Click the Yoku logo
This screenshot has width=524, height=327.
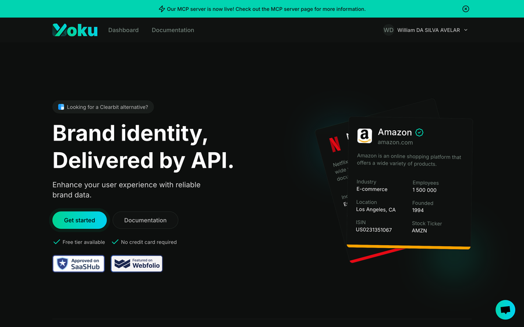(x=75, y=30)
